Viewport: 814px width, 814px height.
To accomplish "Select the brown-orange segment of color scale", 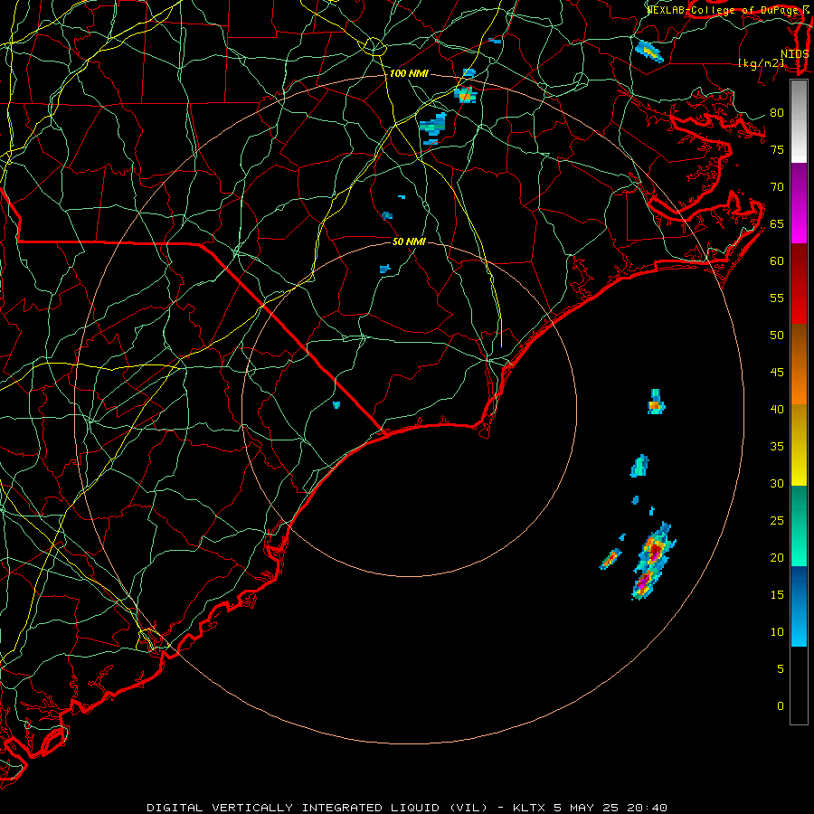I will 799,364.
